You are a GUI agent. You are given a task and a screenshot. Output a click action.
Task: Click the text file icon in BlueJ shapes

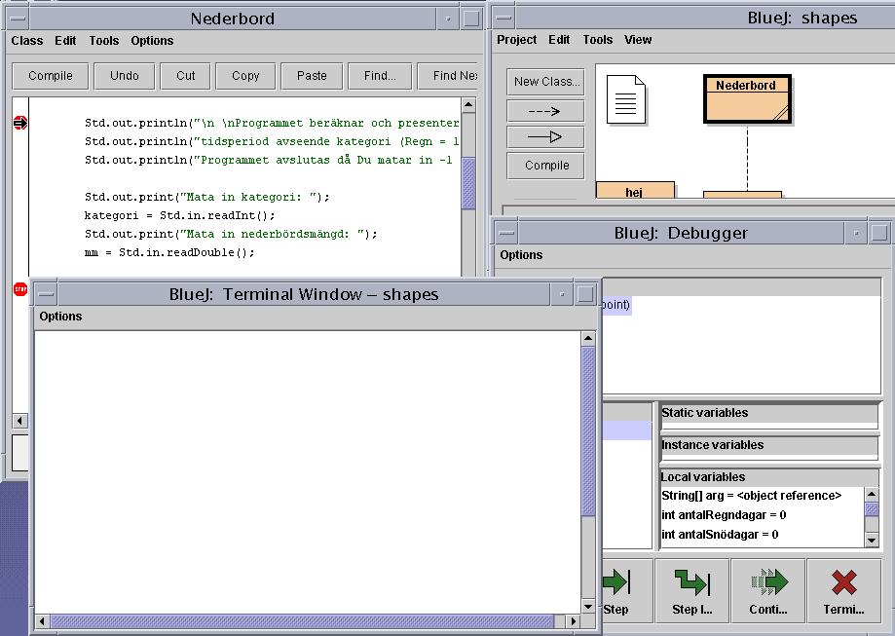click(625, 99)
